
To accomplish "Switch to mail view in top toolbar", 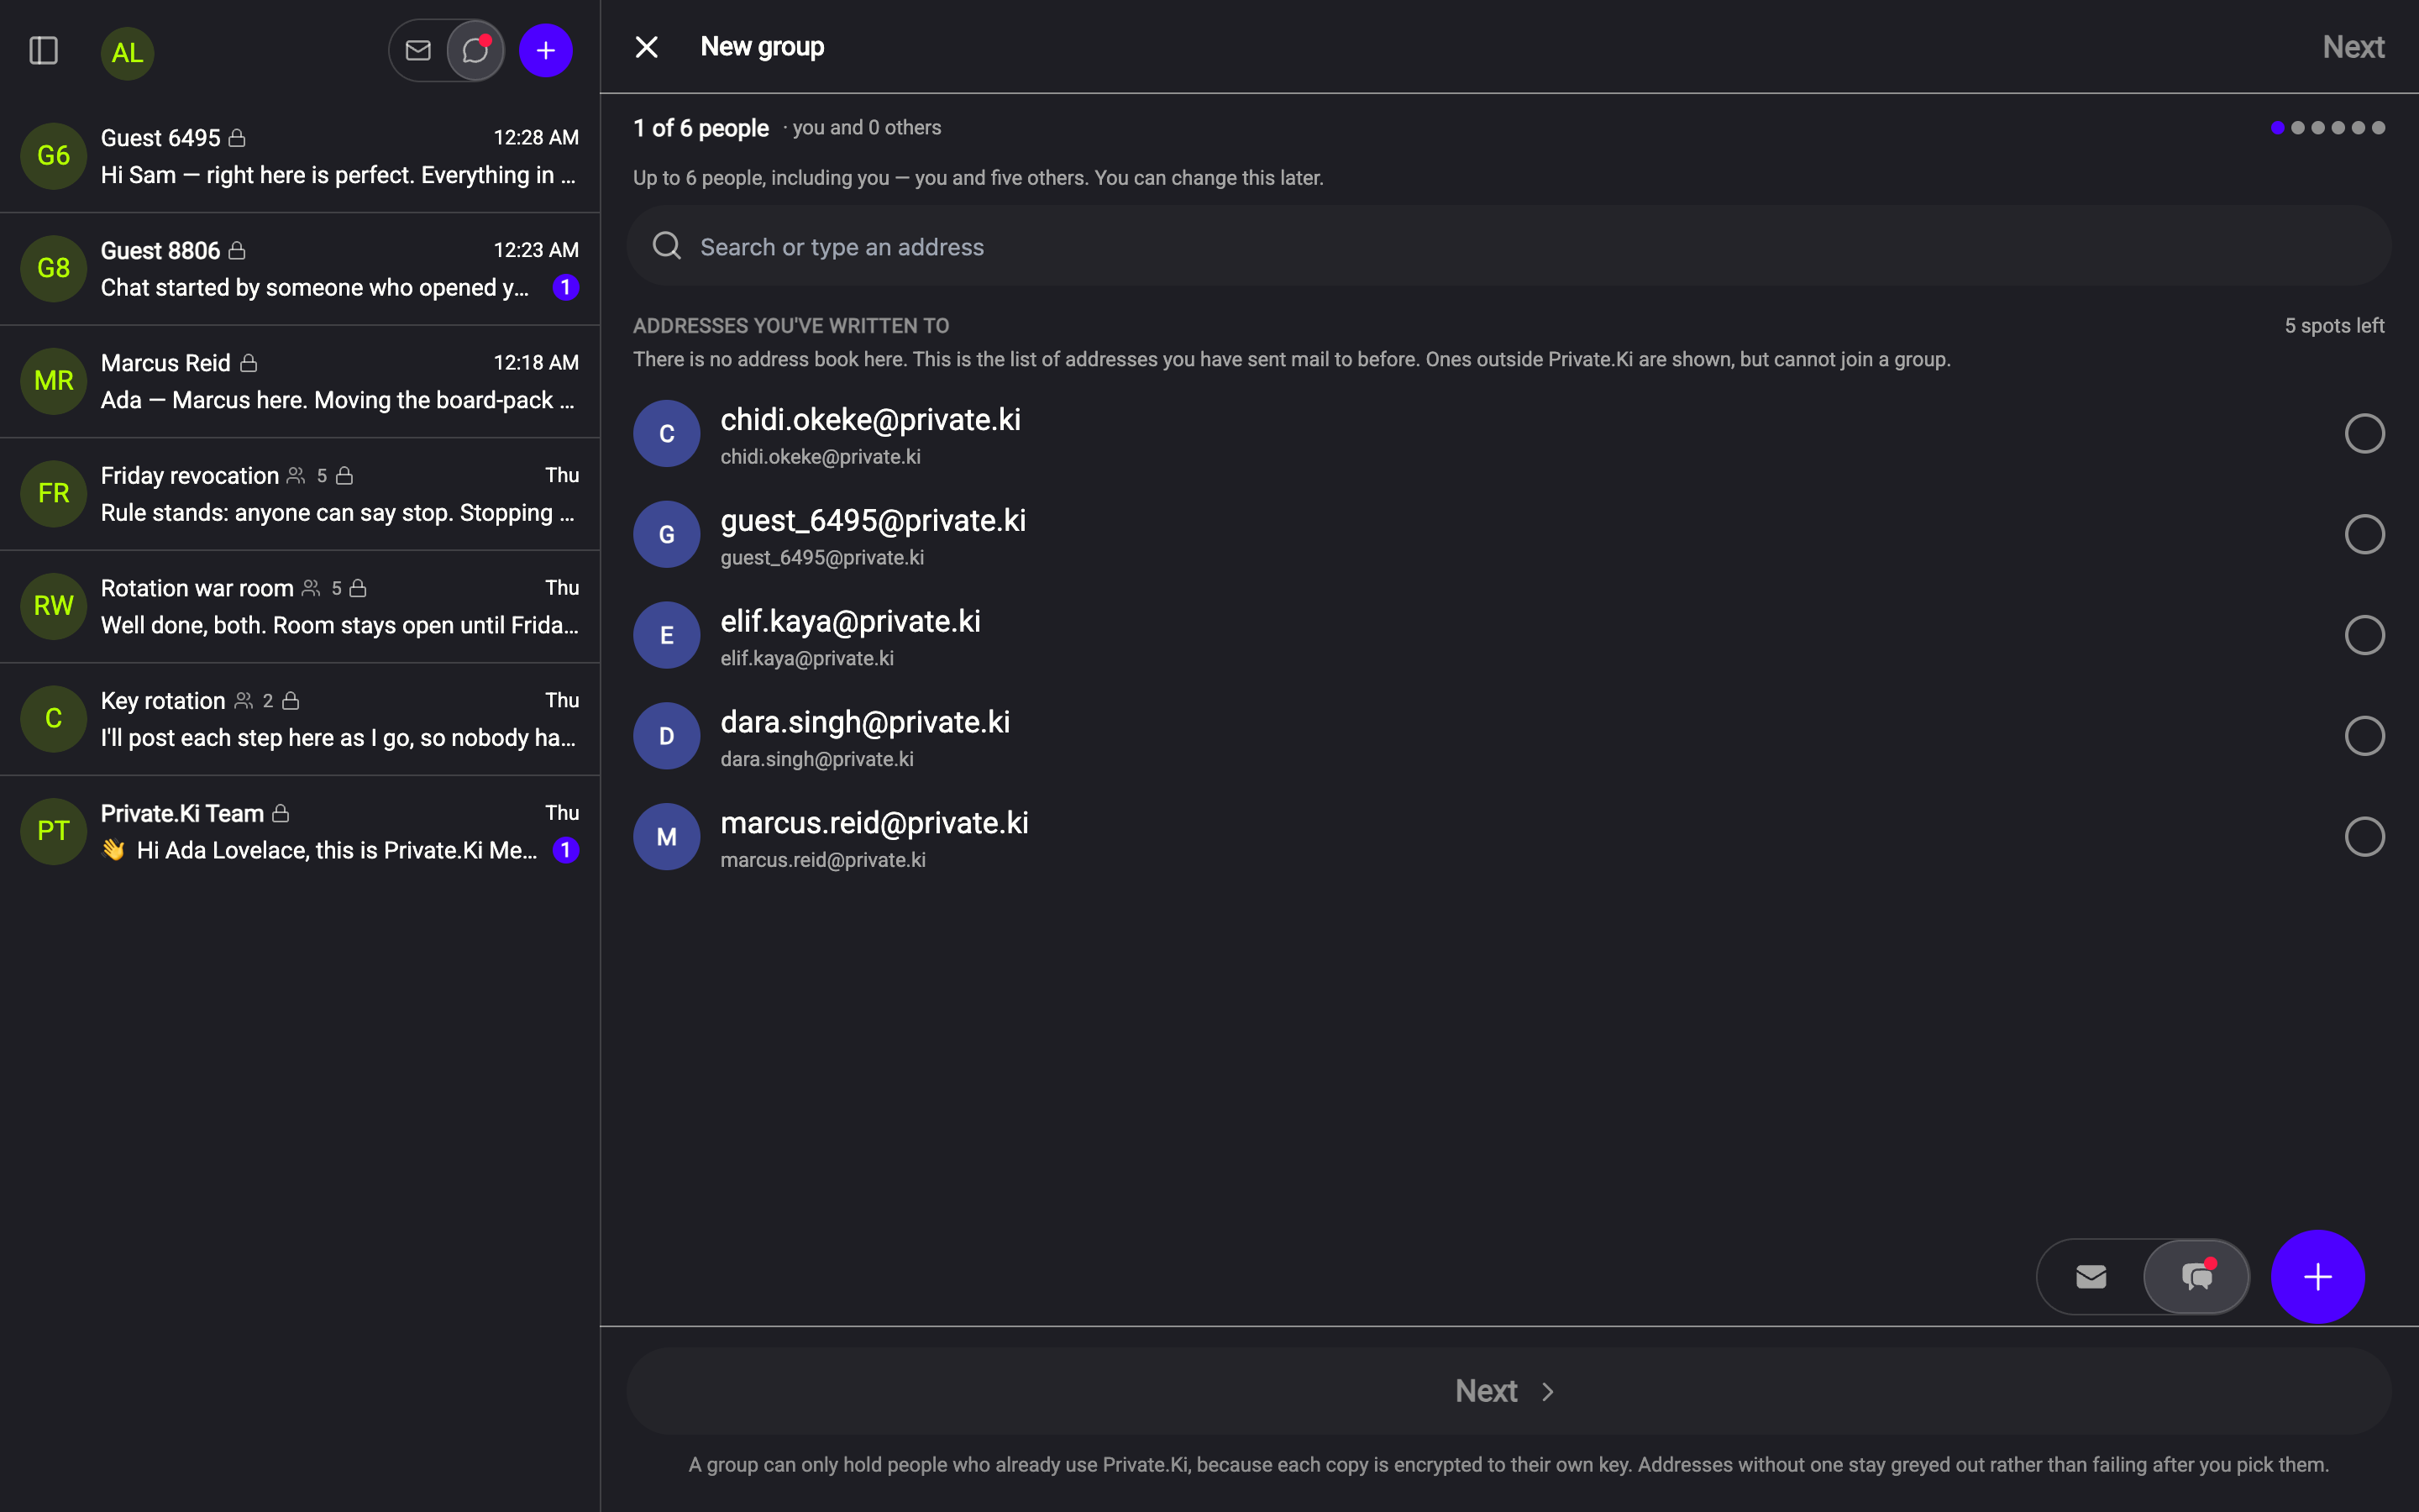I will pyautogui.click(x=417, y=50).
